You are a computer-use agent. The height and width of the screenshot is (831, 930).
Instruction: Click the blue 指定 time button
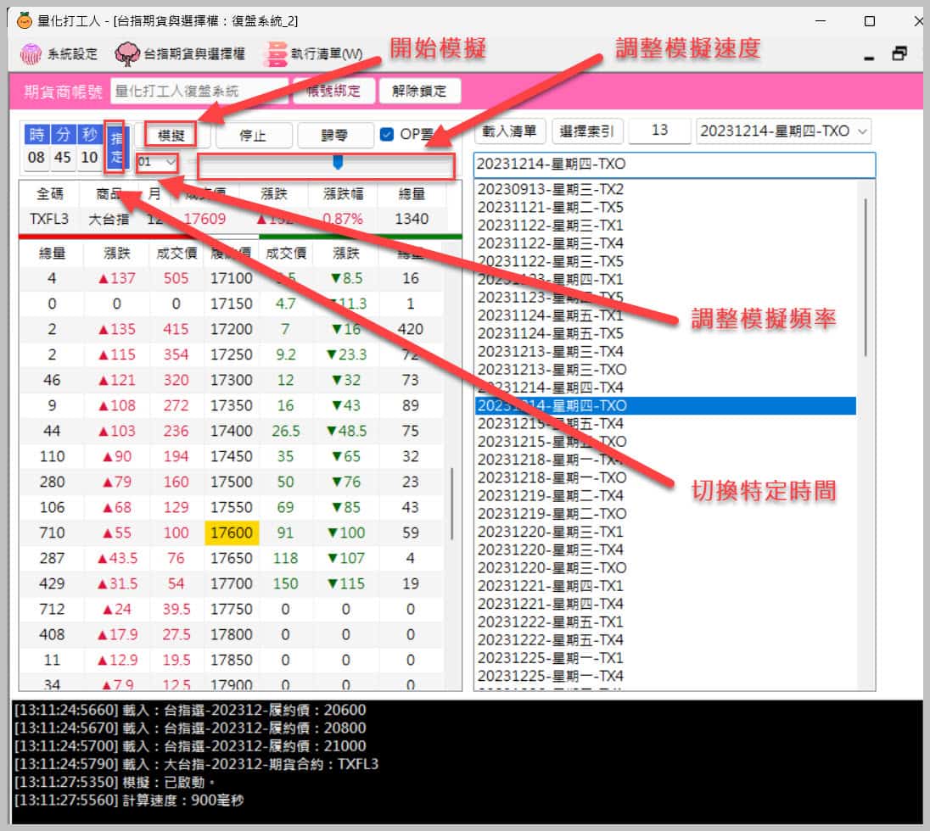pos(115,147)
